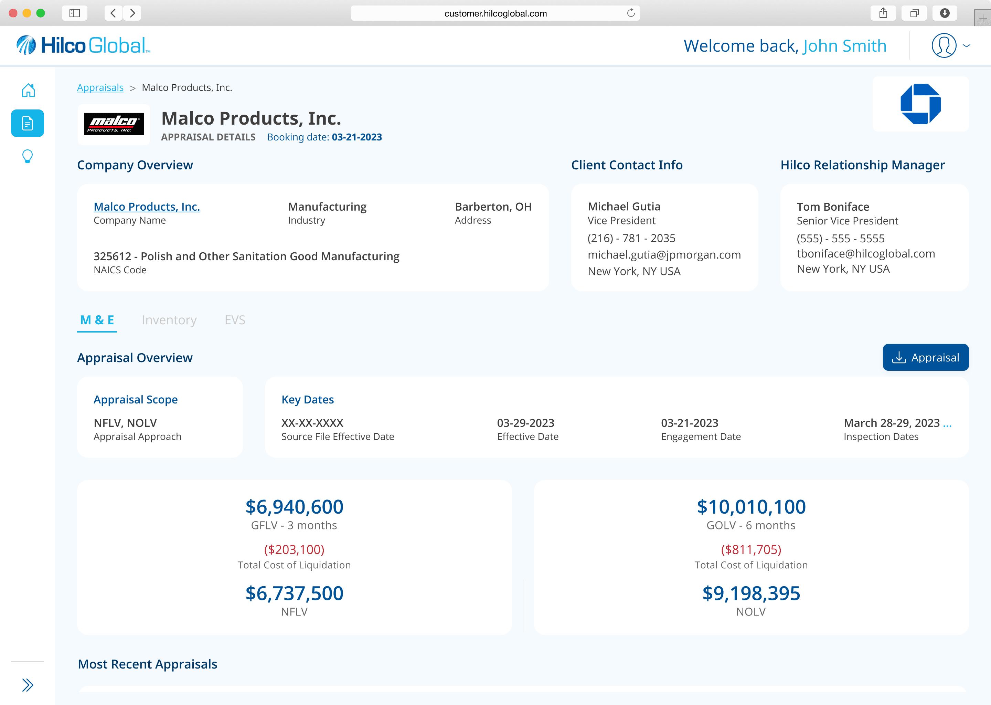Screen dimensions: 991x705
Task: Click the $6,940,600 GFLV value
Action: [x=294, y=507]
